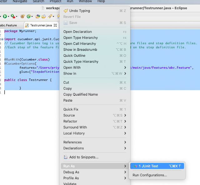Viewport: 200px width, 185px height.
Task: Open the Search flashlight dropdown arrow
Action: point(53,17)
